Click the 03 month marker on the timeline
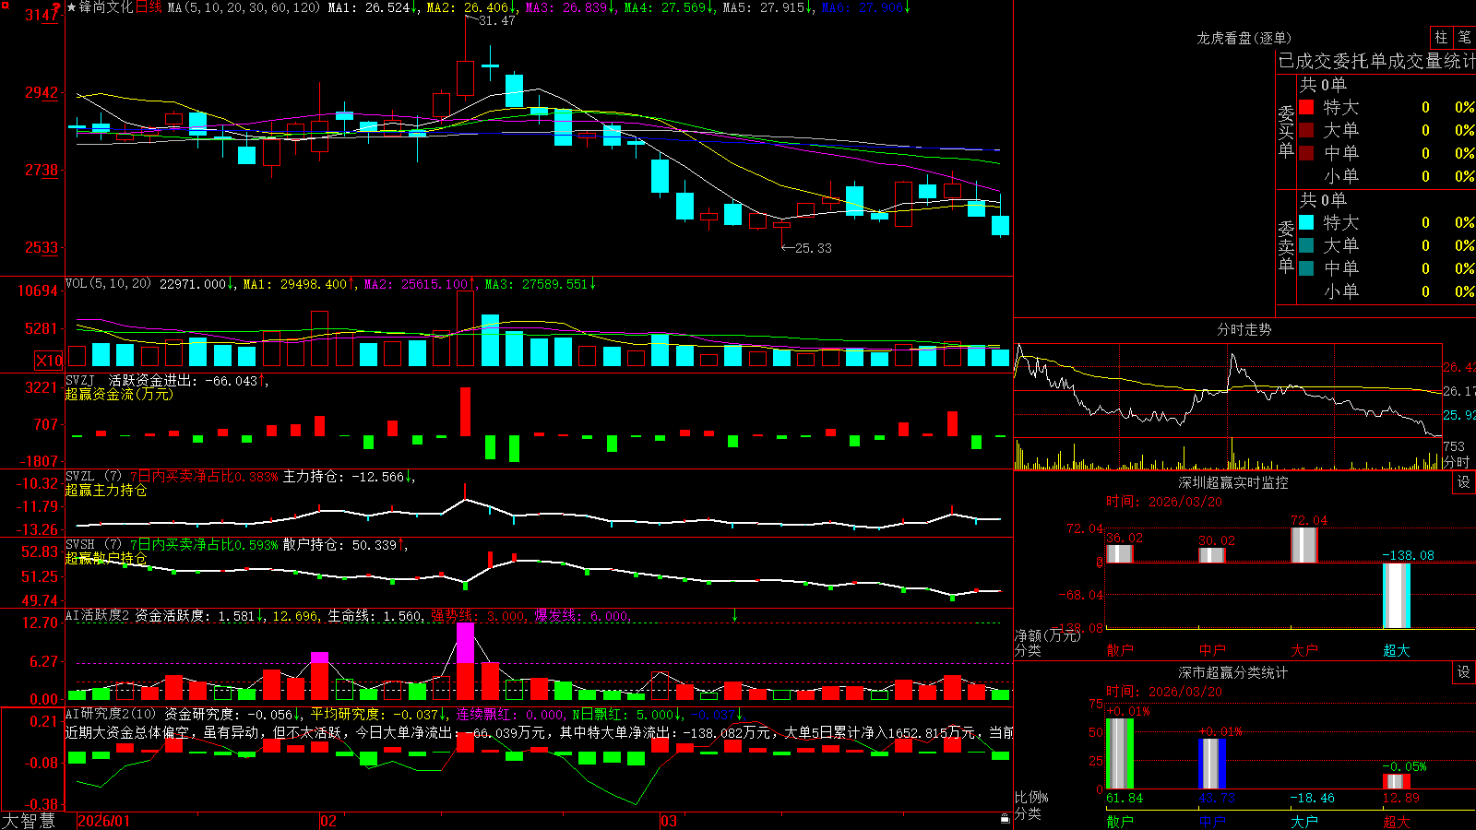This screenshot has width=1476, height=830. [669, 821]
